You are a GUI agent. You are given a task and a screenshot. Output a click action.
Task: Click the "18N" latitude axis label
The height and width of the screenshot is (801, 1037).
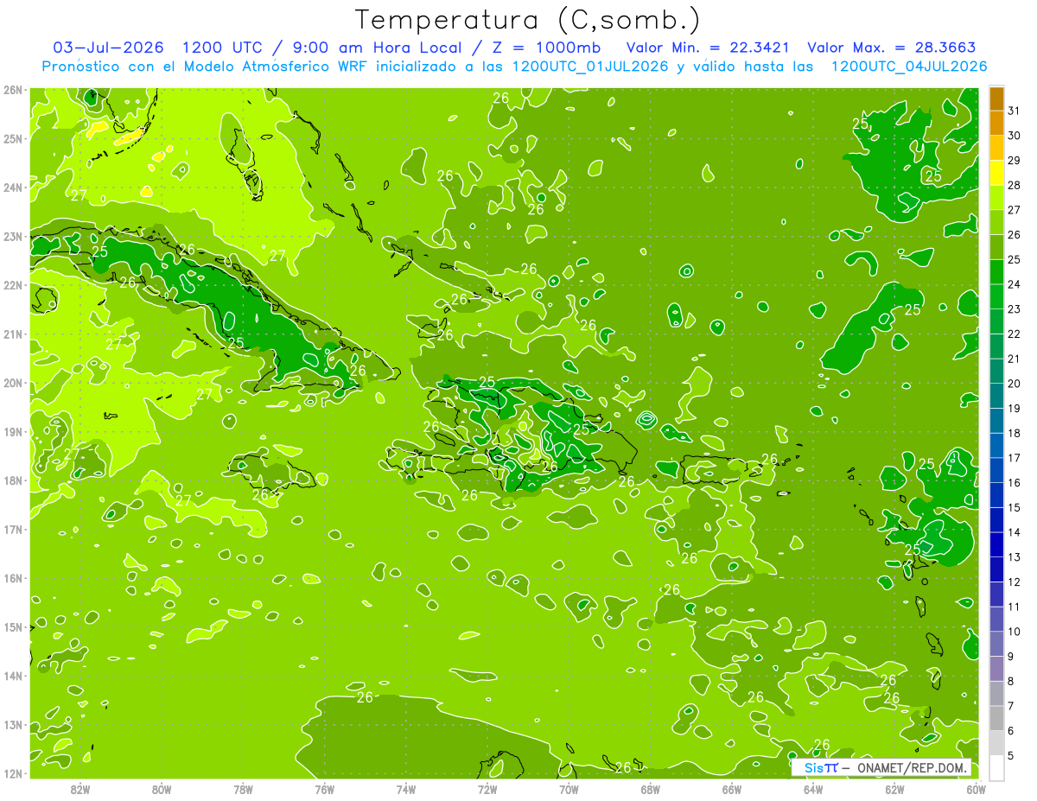[x=13, y=480]
